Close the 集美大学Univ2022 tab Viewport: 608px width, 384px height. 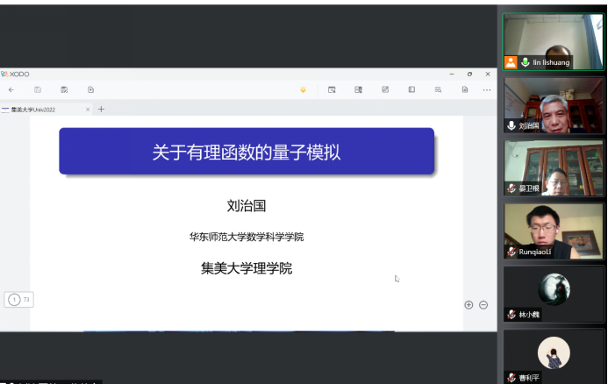coord(88,110)
